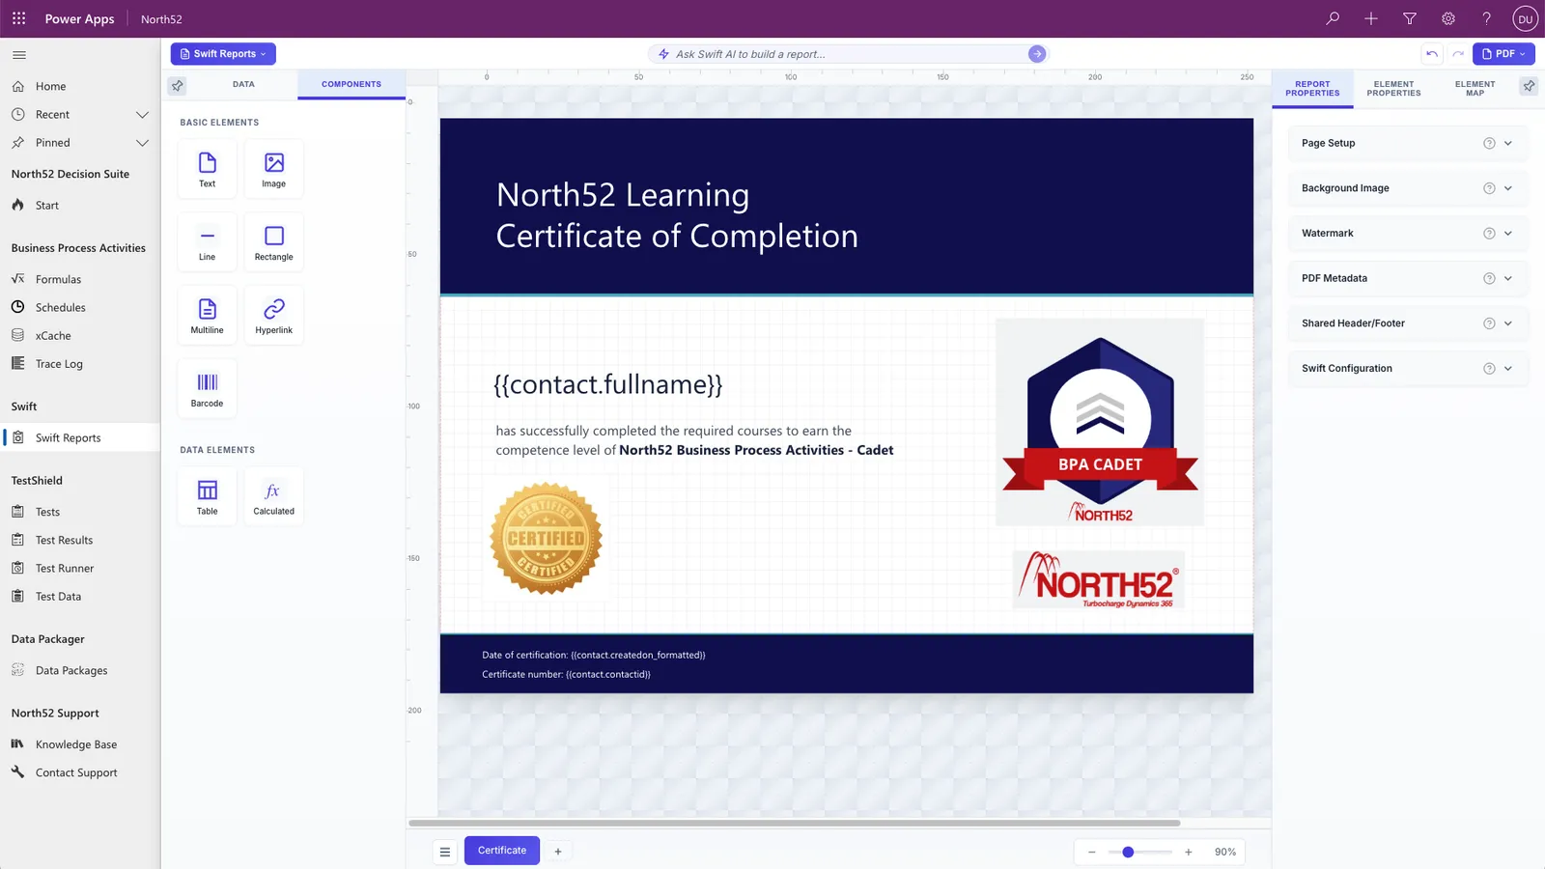
Task: Select the Line basic element
Action: point(207,242)
